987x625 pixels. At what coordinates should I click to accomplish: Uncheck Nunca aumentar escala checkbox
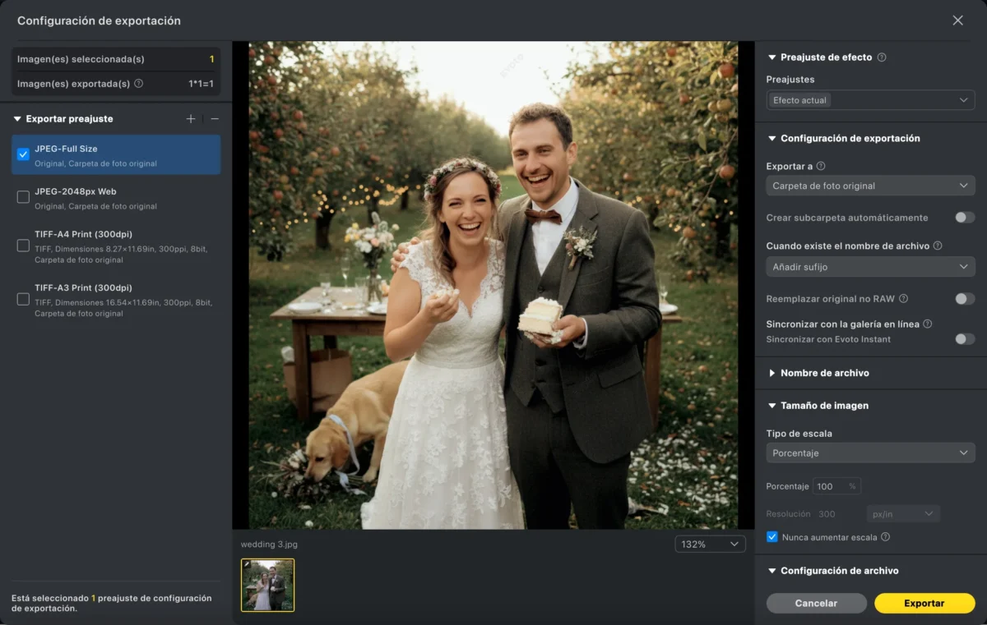coord(772,537)
